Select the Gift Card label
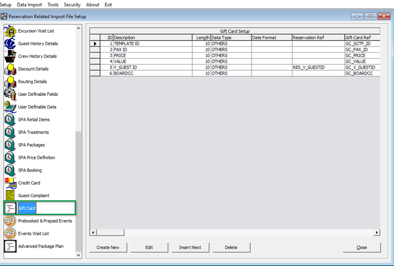 pyautogui.click(x=27, y=208)
